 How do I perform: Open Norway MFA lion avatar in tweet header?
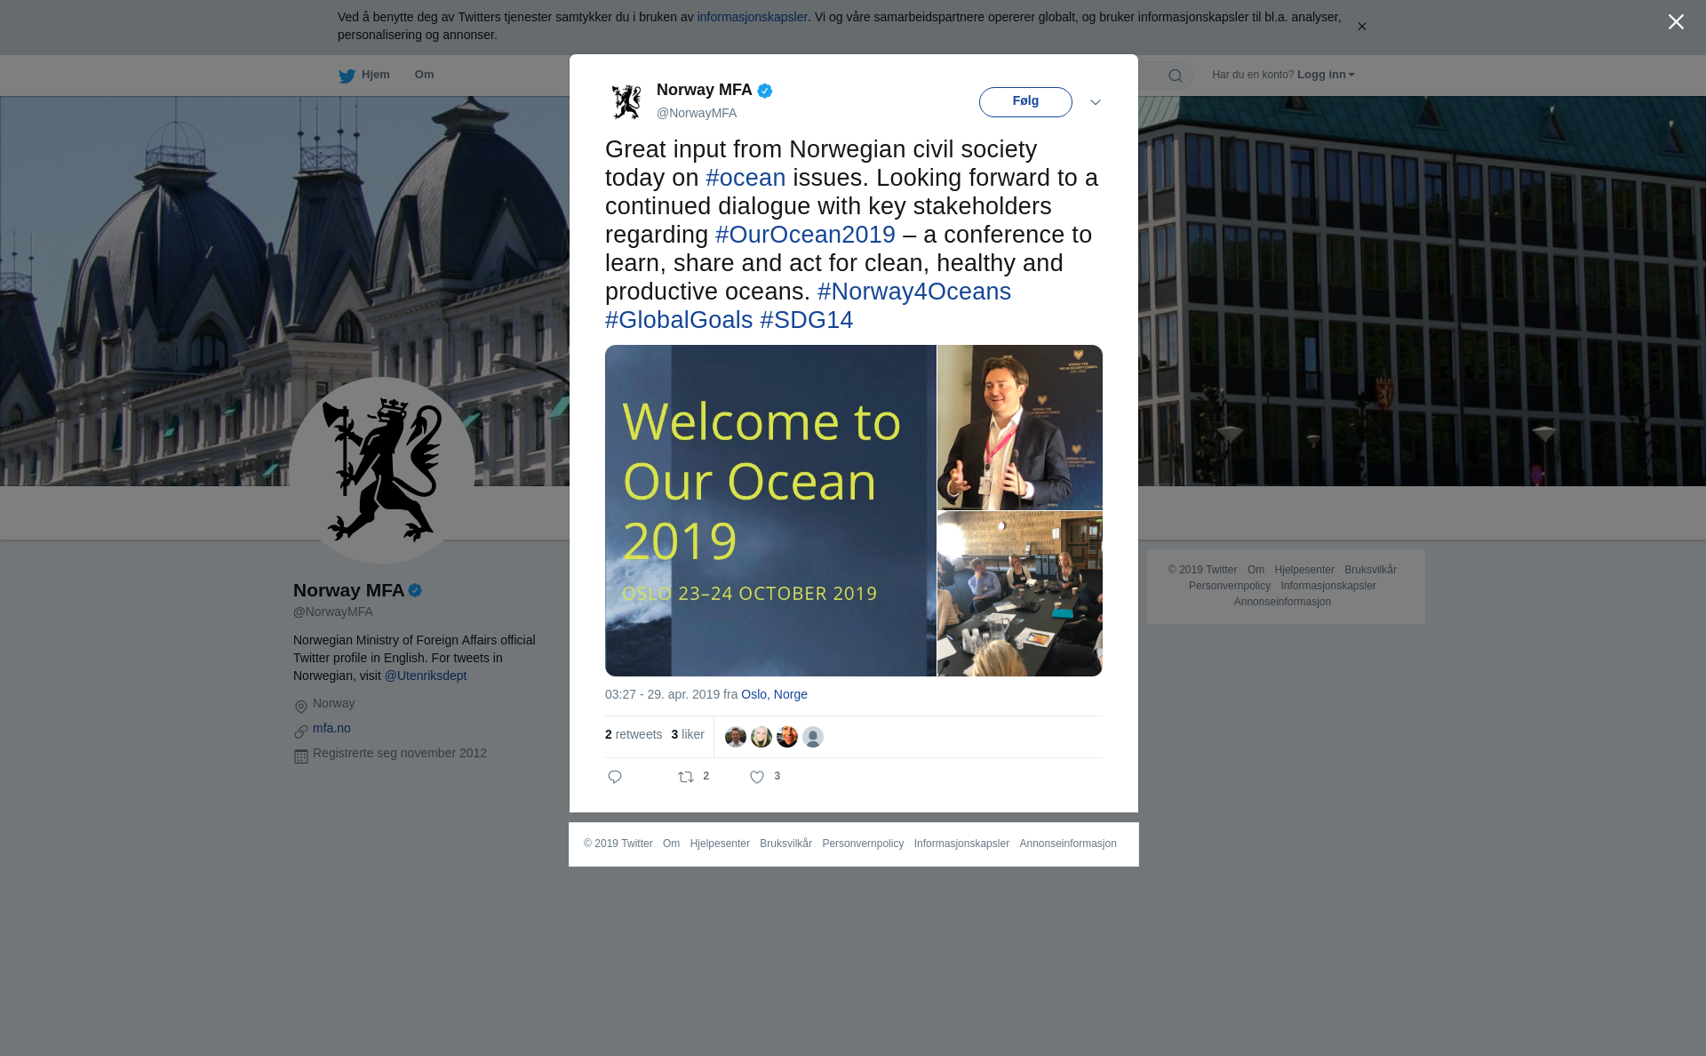[x=626, y=101]
